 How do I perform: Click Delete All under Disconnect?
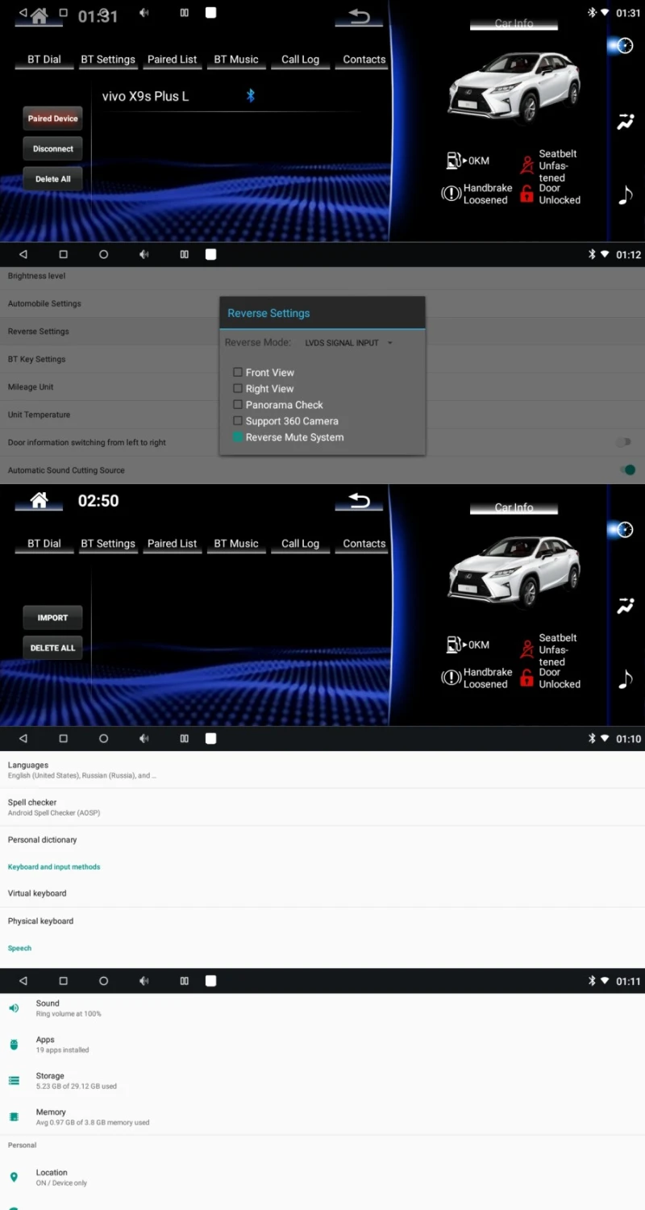pyautogui.click(x=52, y=179)
